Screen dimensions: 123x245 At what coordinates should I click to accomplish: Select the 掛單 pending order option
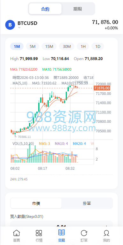tap(87, 203)
